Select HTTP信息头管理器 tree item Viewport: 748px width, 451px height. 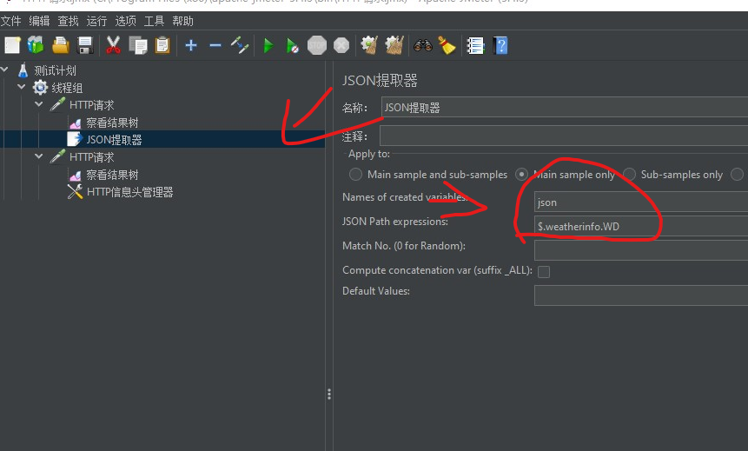click(129, 192)
